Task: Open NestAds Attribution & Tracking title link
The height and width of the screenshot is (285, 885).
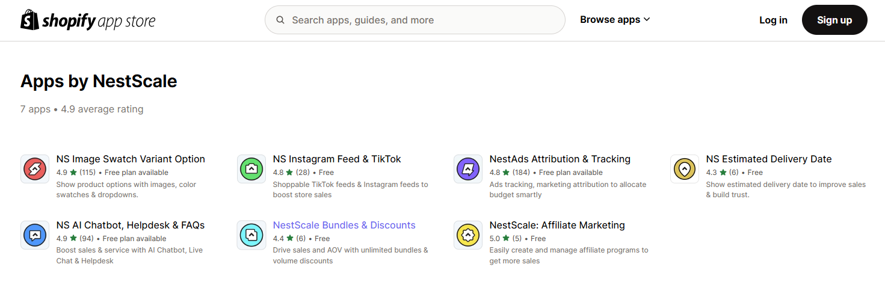Action: 560,159
